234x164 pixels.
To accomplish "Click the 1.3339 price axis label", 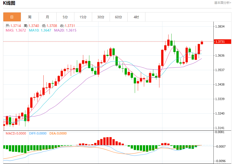I will [220, 99].
